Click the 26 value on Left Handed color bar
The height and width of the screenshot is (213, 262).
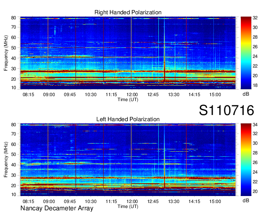[255, 162]
